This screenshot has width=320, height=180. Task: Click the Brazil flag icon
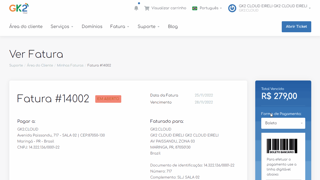195,8
